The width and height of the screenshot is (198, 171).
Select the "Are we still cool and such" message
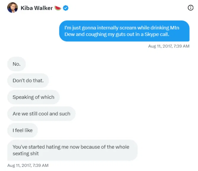click(41, 114)
